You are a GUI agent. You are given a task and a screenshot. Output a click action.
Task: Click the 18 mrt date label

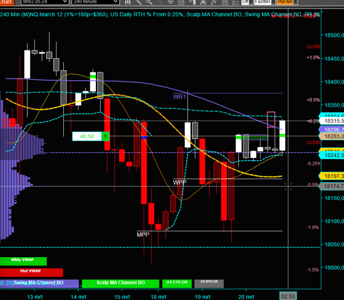tap(159, 297)
